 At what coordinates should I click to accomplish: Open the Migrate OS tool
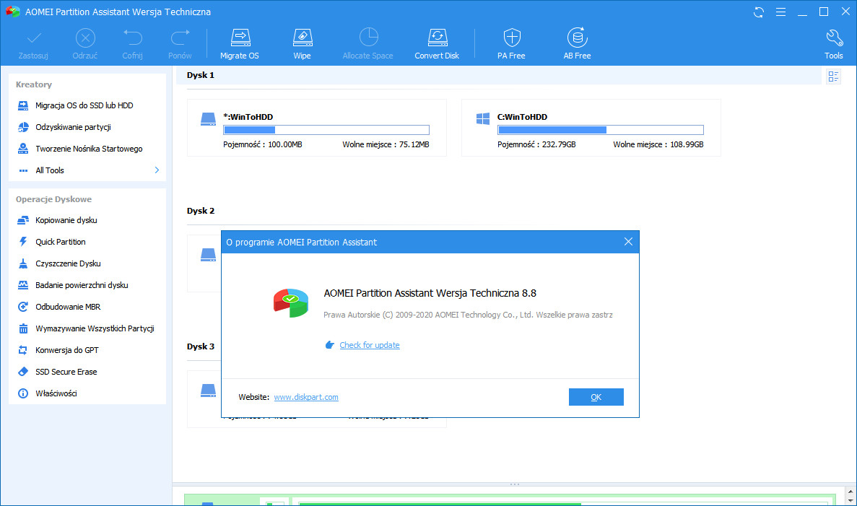click(240, 44)
